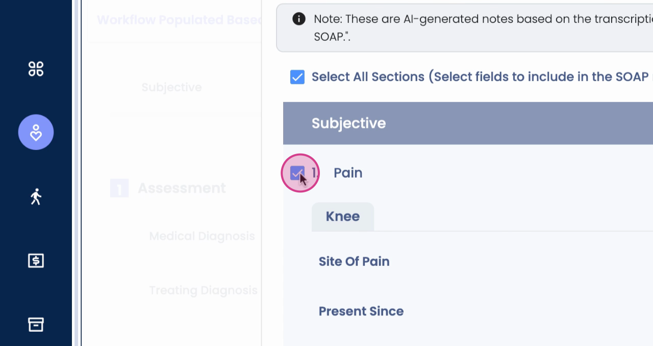Click the Treating Diagnosis workflow item
Image resolution: width=653 pixels, height=346 pixels.
203,290
